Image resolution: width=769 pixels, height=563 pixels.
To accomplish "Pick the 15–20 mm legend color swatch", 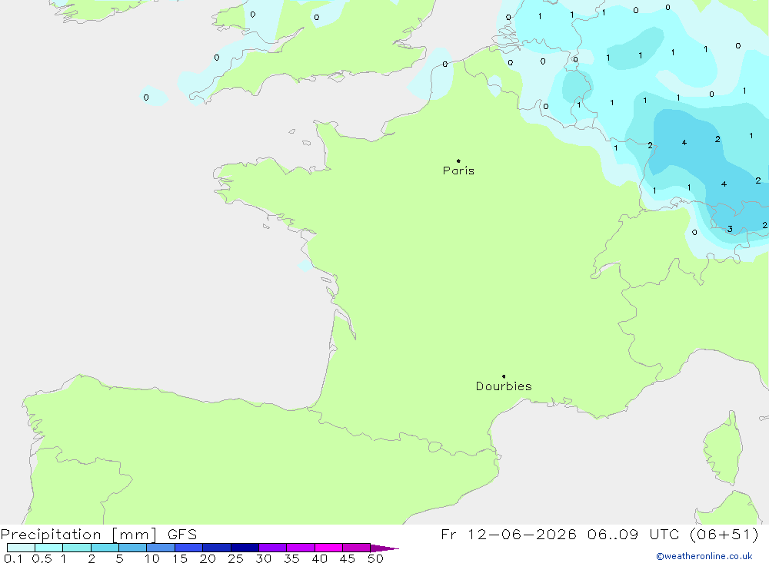I will (189, 548).
